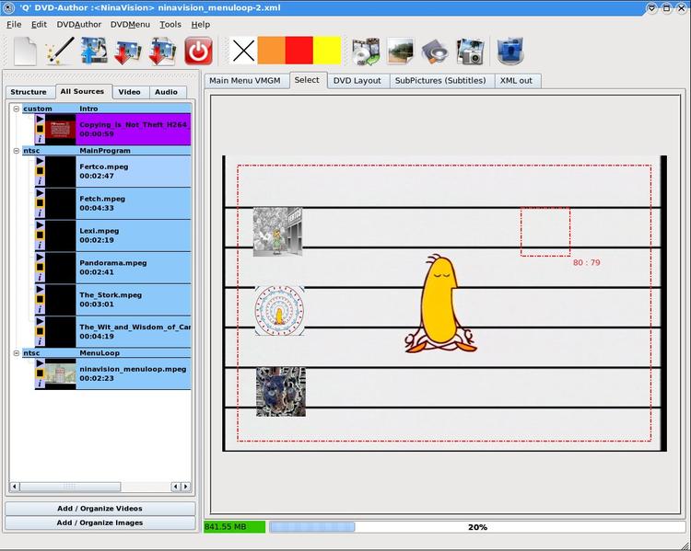Click the sources list horizontal scrollbar thumb
The image size is (691, 551).
(x=71, y=487)
